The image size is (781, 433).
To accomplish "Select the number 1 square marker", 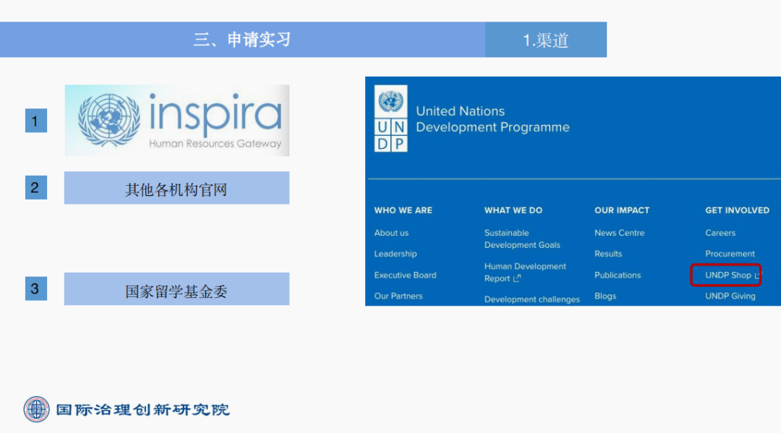I will click(35, 121).
